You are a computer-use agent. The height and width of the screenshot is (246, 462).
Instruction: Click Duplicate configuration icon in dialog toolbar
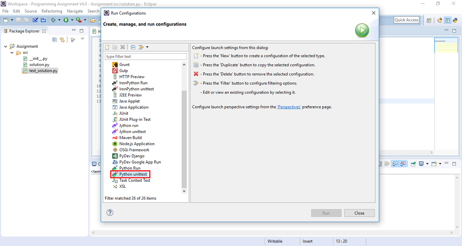pos(115,47)
